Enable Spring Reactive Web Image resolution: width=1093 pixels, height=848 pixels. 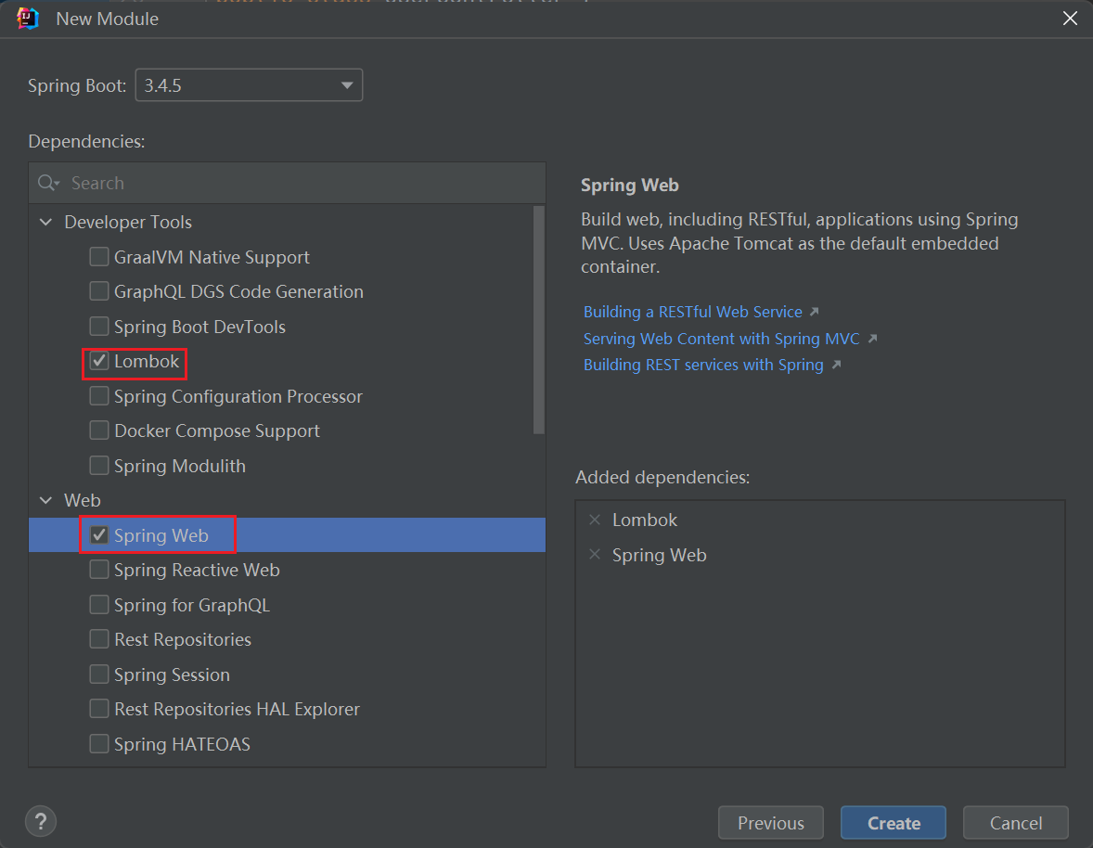(99, 570)
